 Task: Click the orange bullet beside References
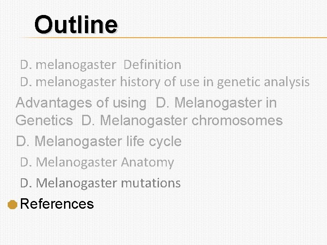tap(12, 205)
